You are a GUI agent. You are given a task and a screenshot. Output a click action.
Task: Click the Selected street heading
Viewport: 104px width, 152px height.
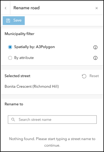(17, 76)
